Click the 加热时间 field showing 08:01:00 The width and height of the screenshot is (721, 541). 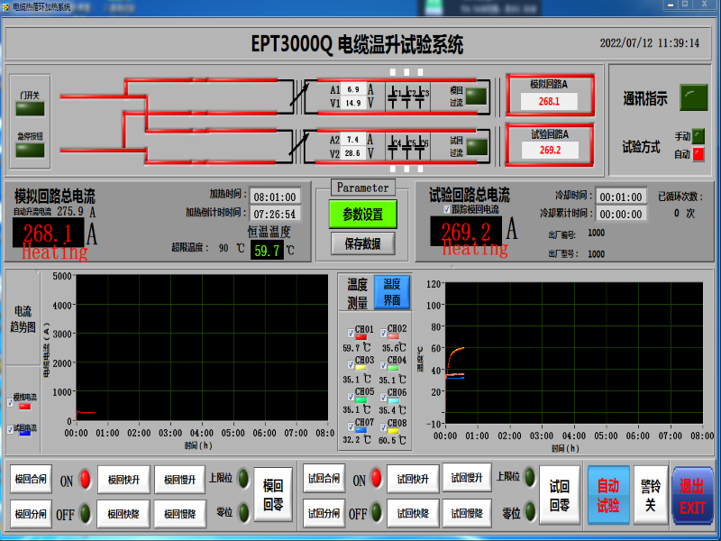(275, 197)
